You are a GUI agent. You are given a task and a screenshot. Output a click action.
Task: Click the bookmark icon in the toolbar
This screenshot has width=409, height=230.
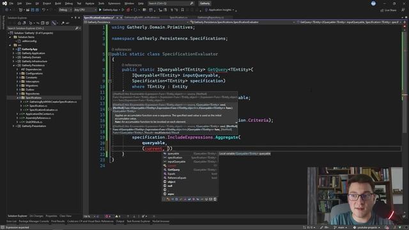pos(182,10)
